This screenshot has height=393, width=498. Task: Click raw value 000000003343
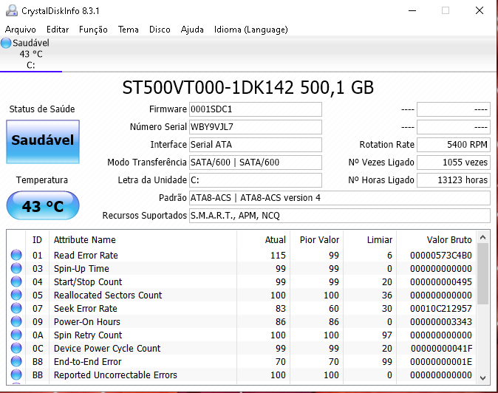click(441, 322)
